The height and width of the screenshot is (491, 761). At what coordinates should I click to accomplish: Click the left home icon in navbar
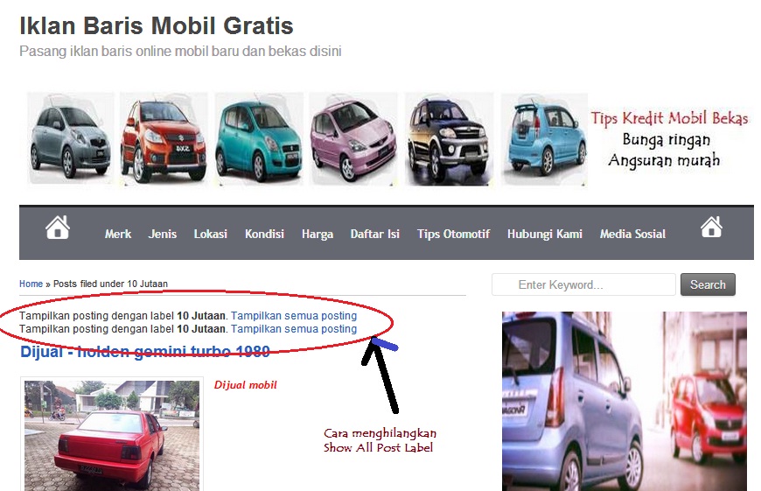pyautogui.click(x=58, y=228)
